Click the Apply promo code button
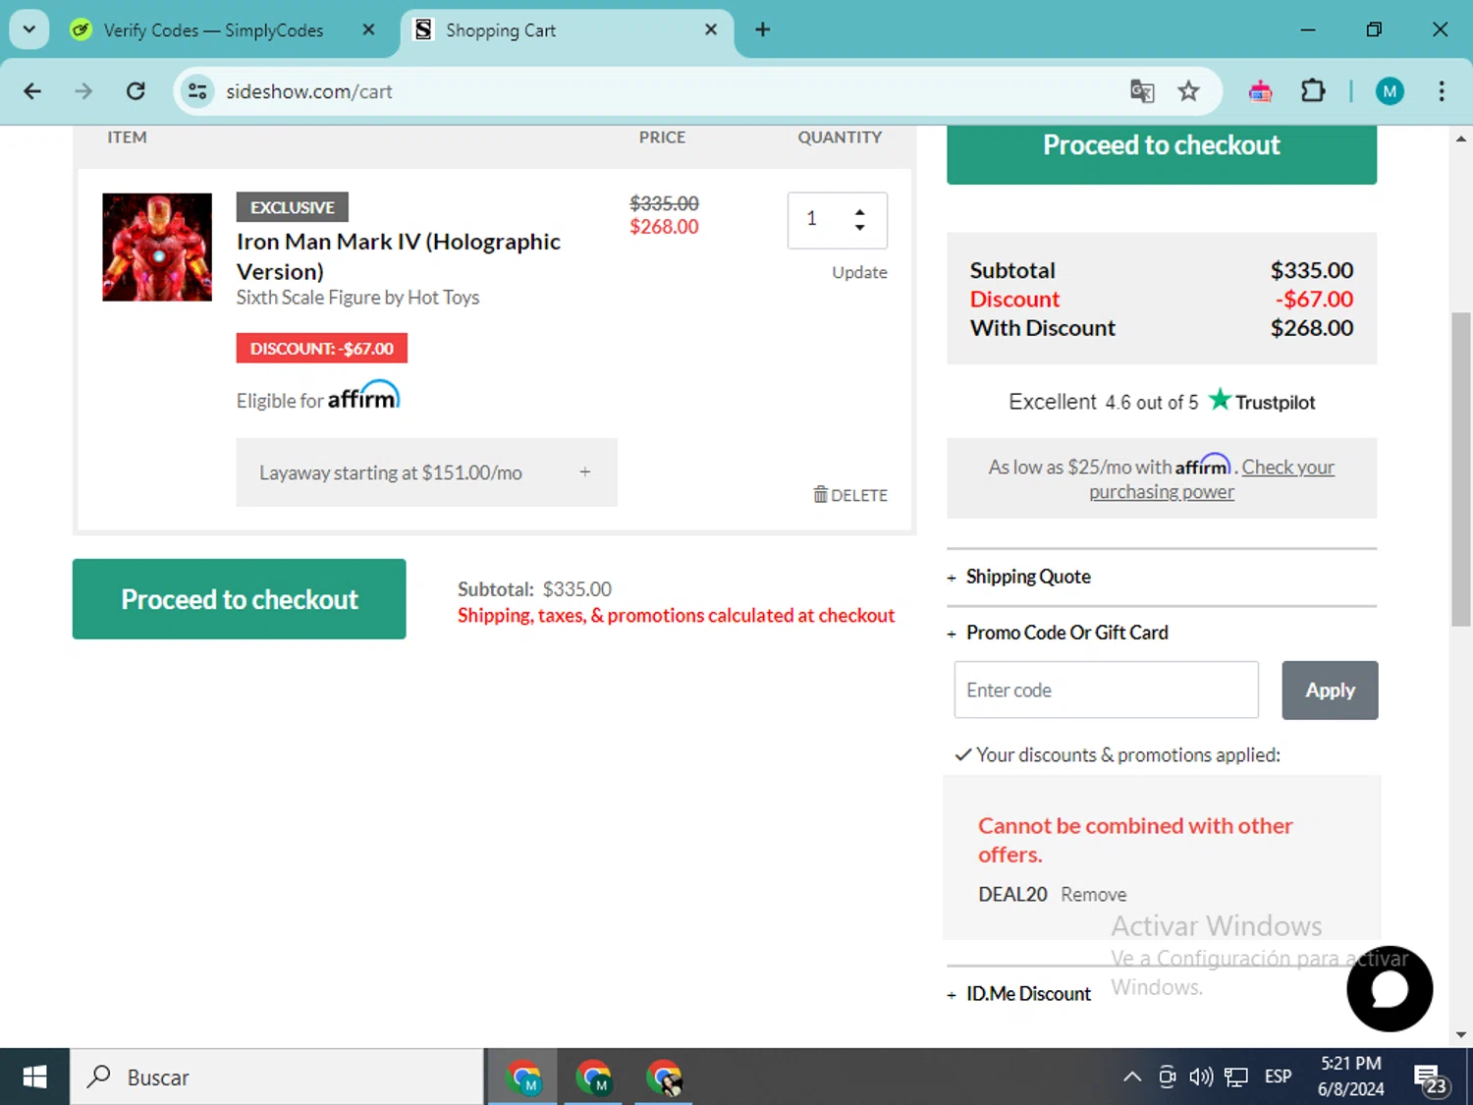1473x1105 pixels. click(1330, 691)
